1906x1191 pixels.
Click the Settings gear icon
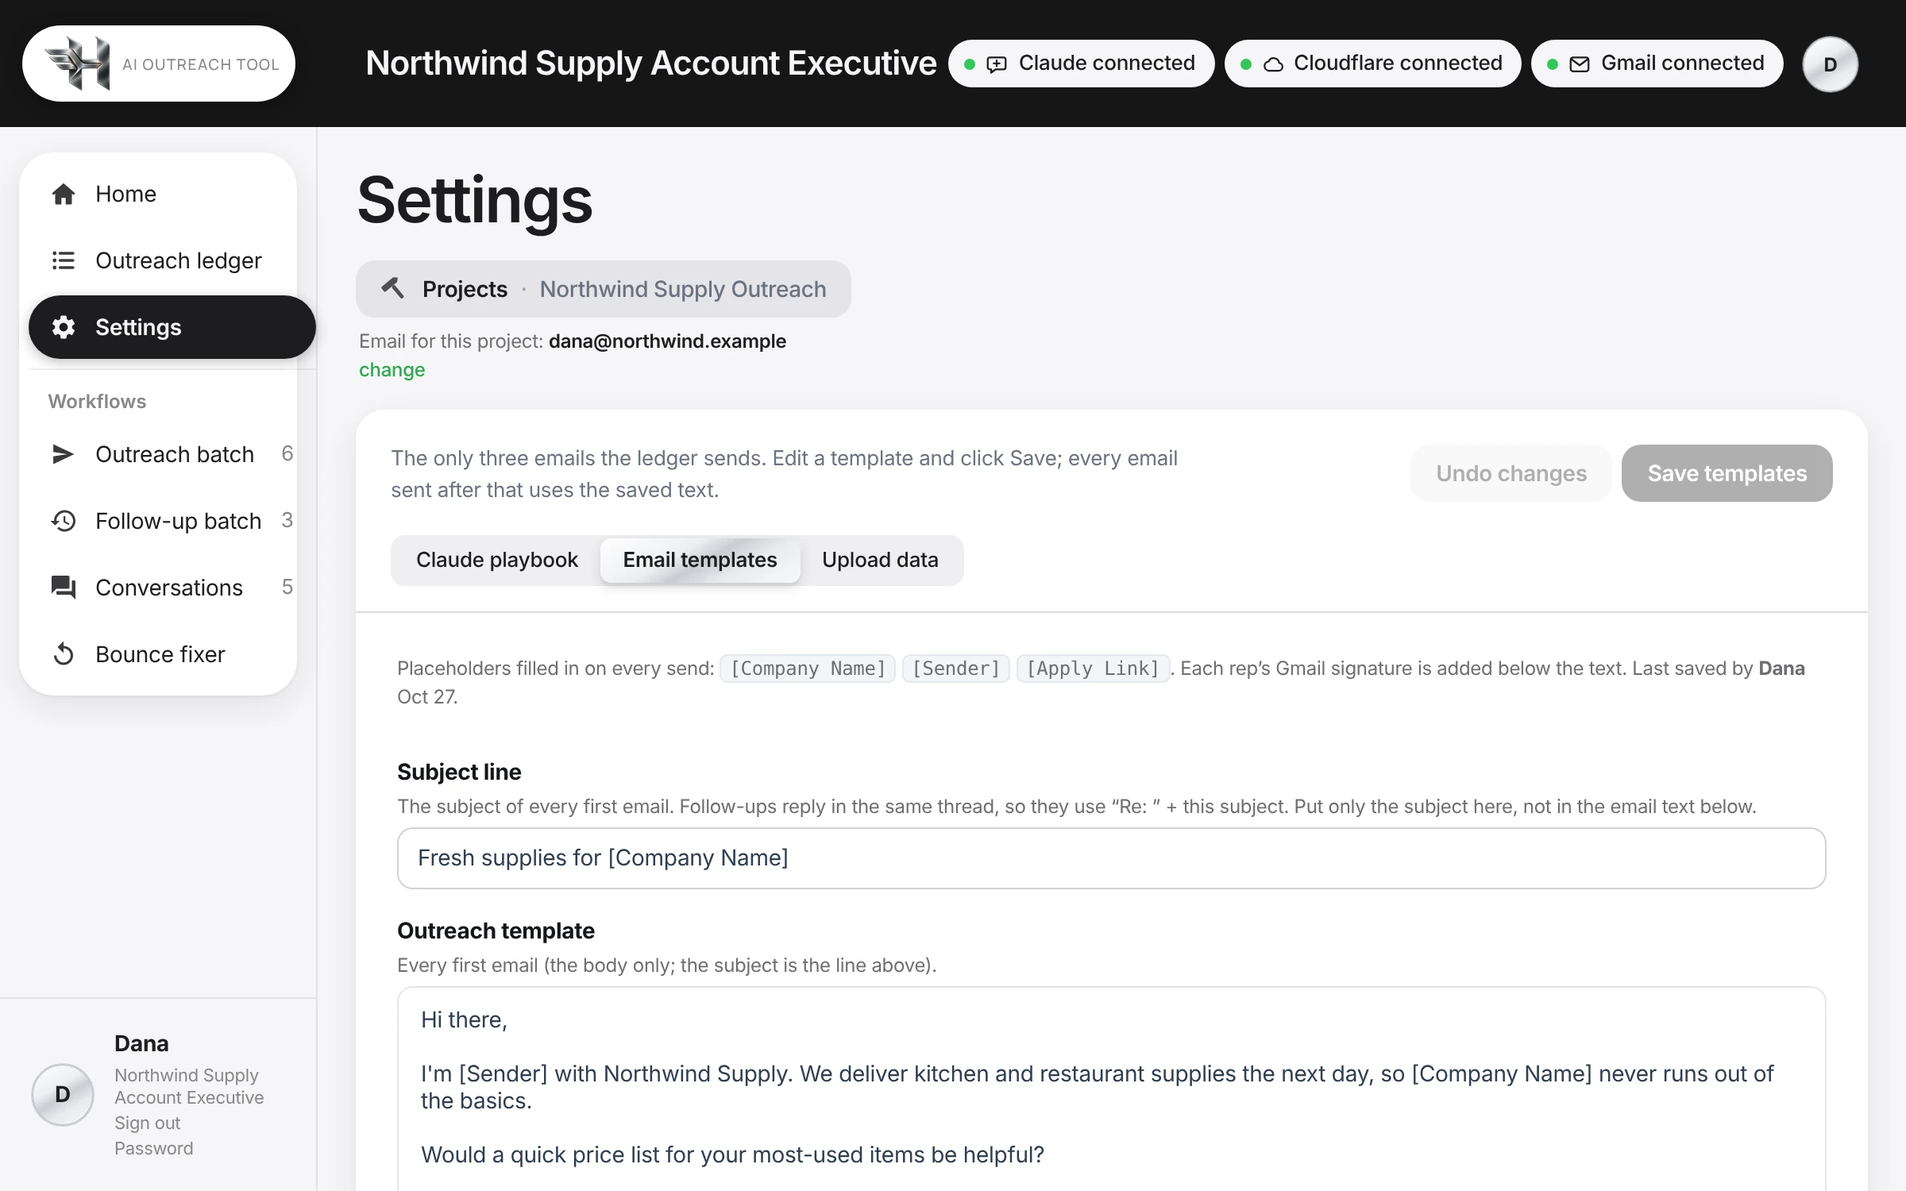(x=64, y=327)
